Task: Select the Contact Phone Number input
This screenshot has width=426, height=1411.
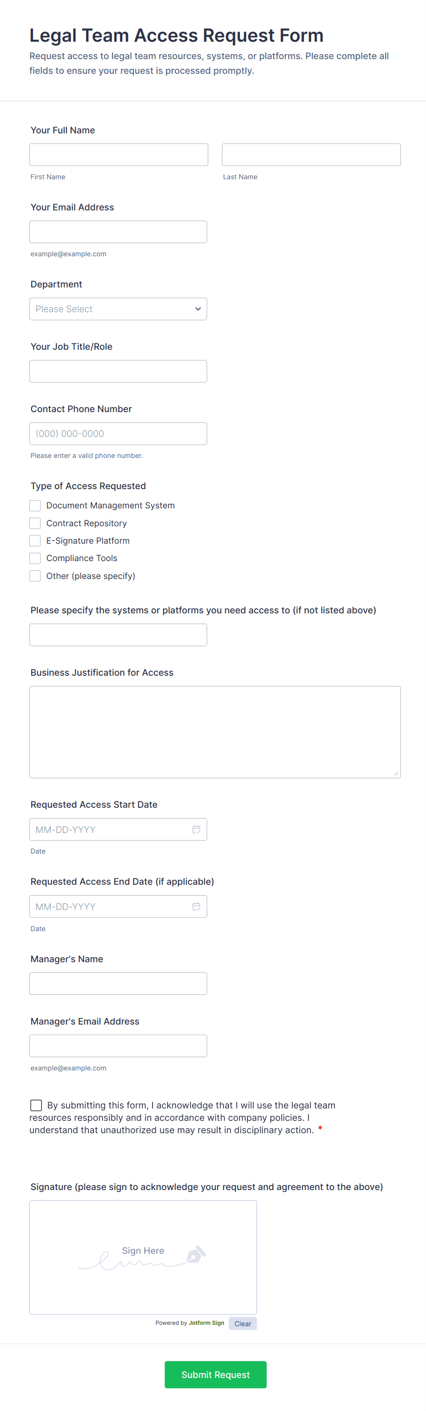Action: pyautogui.click(x=118, y=434)
